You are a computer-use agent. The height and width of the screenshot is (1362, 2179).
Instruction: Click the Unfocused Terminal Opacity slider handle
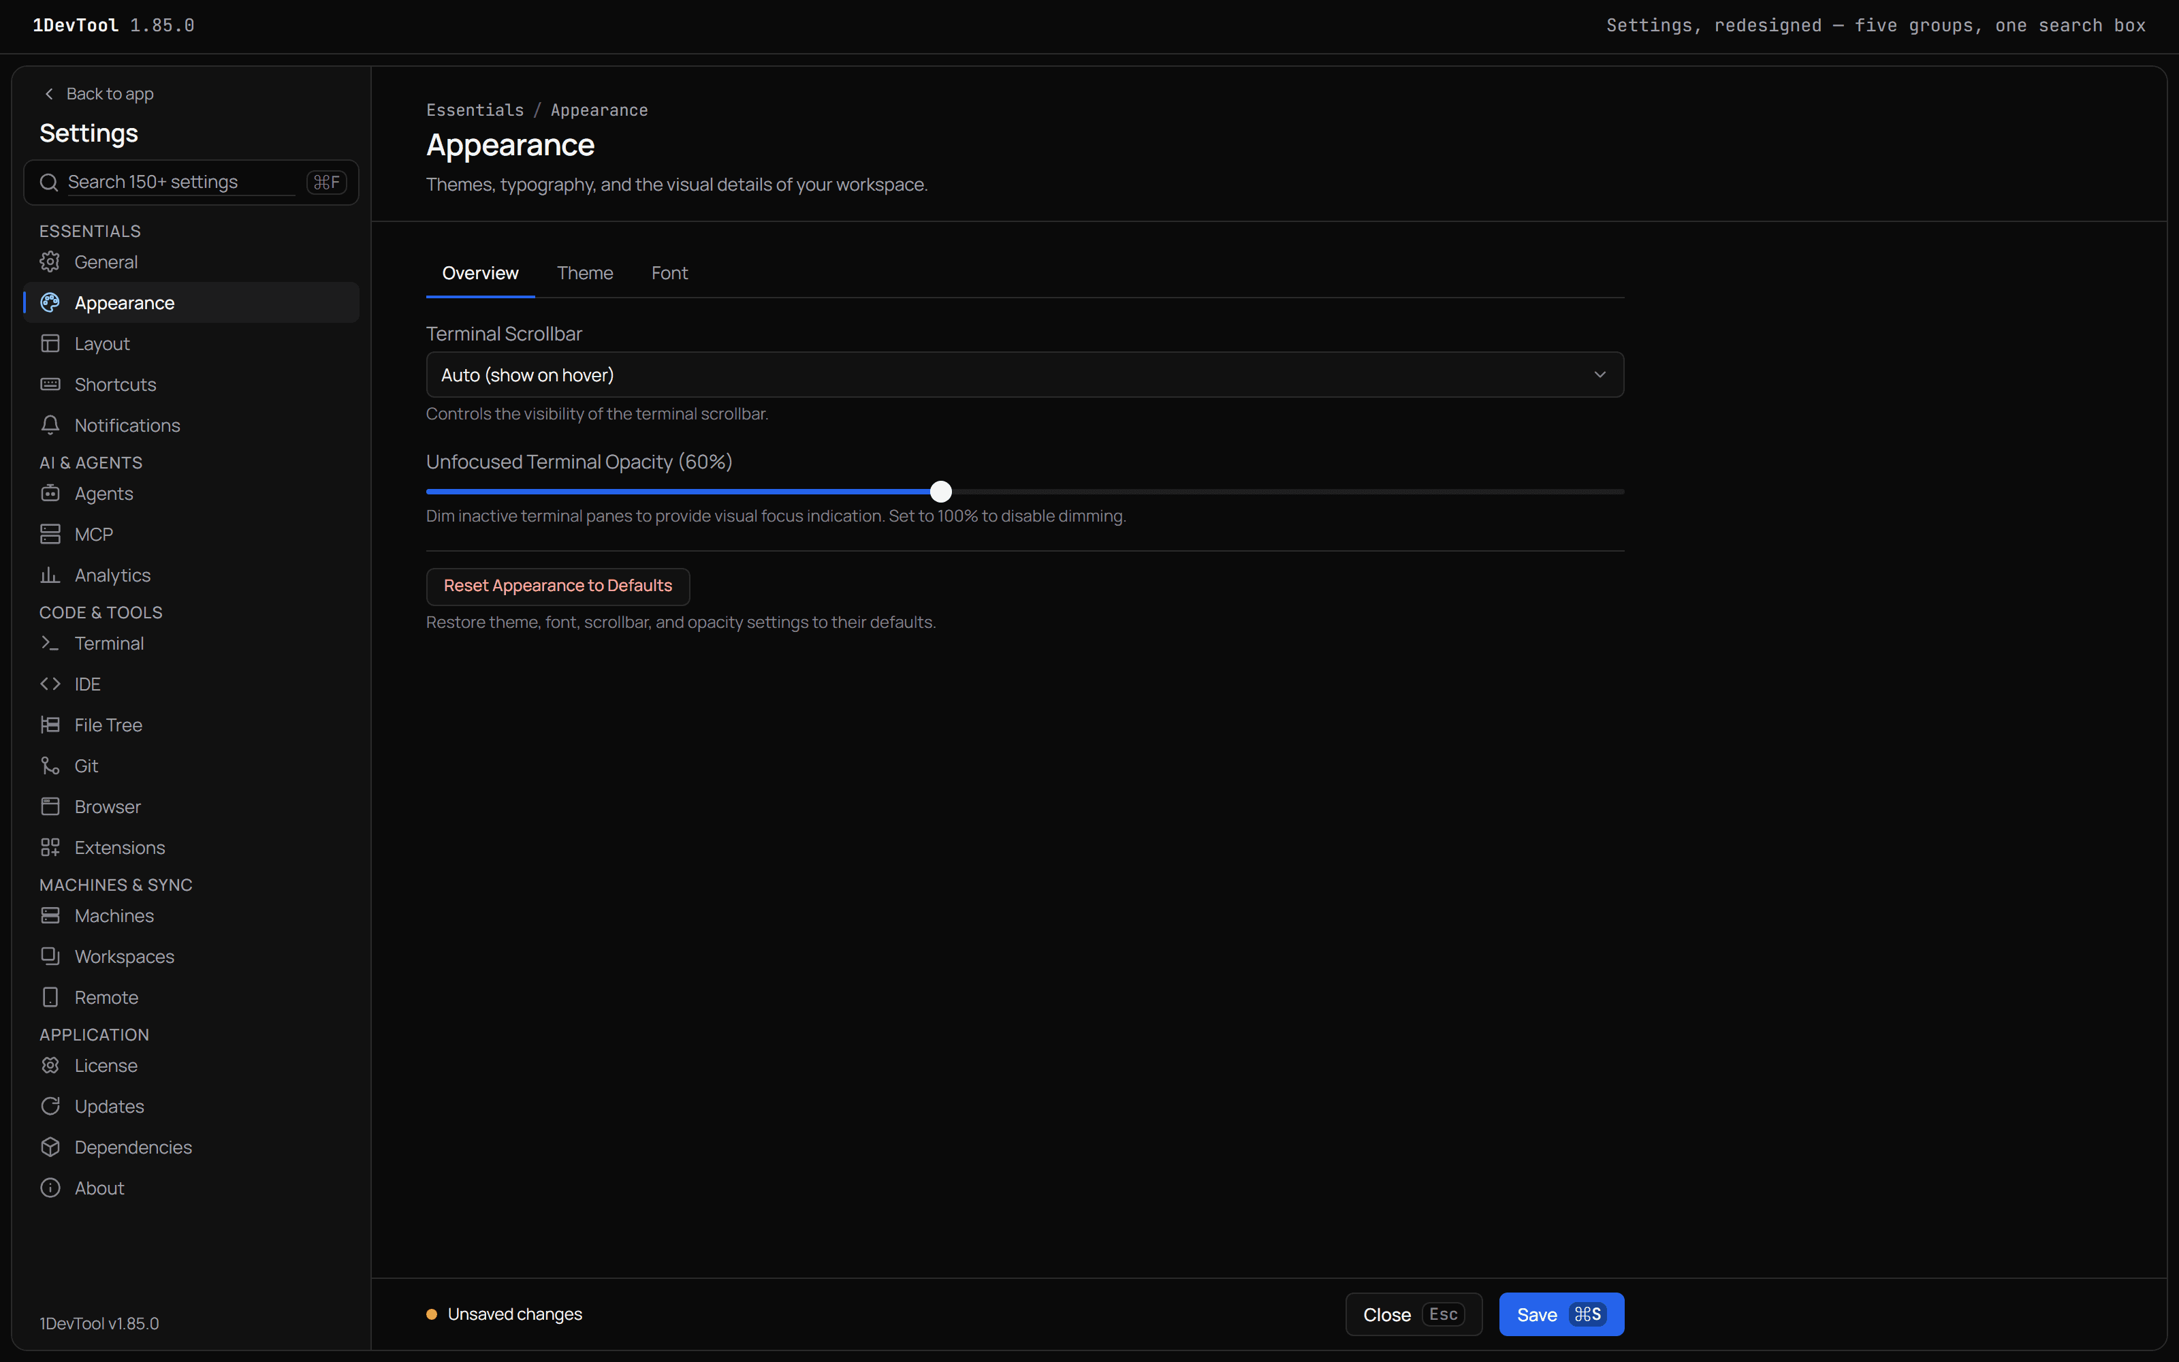coord(941,492)
